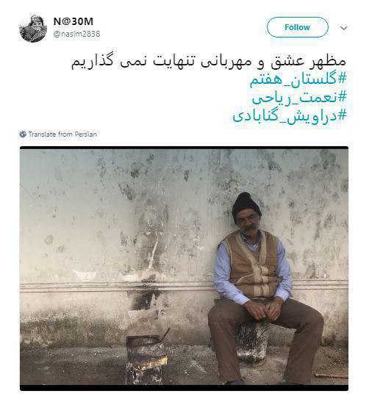Open the #گلستان_هفتم hashtag
The height and width of the screenshot is (399, 369).
298,79
